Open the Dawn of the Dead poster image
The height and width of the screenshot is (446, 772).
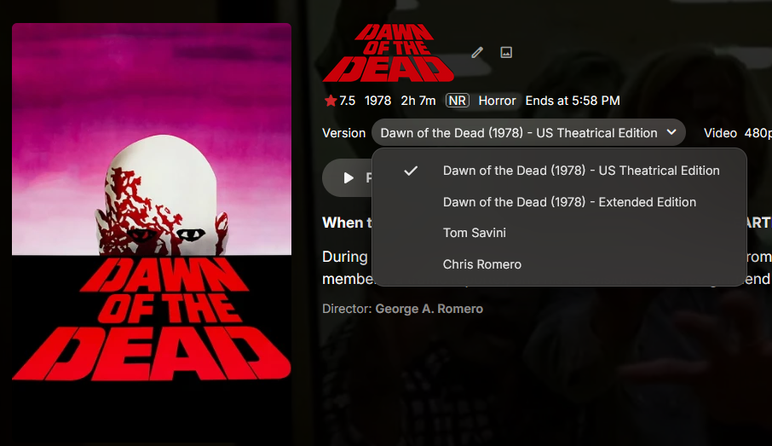152,202
